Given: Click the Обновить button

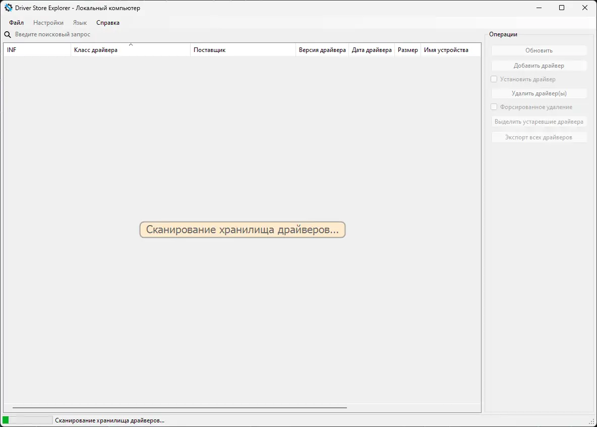Looking at the screenshot, I should click(x=539, y=50).
